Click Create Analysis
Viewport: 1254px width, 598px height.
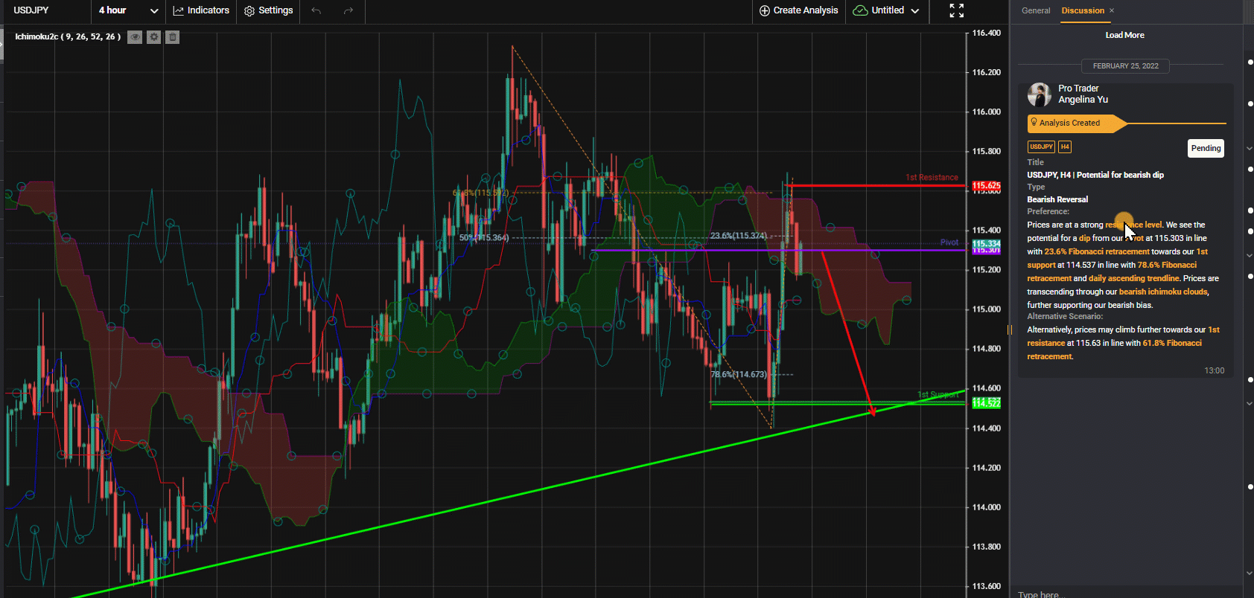click(798, 10)
